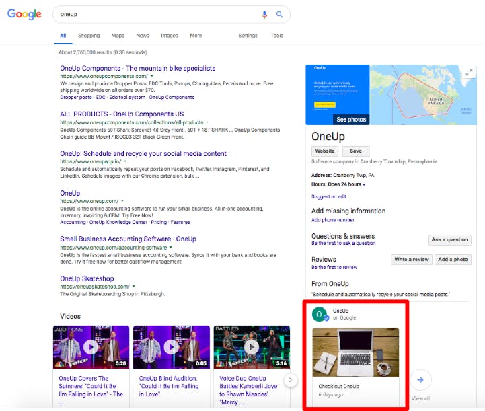Click the Save button in knowledge panel
Screen dimensions: 485x411
(x=356, y=151)
